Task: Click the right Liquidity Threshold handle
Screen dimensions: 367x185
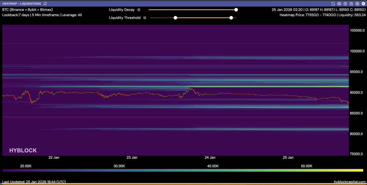Action: click(231, 18)
